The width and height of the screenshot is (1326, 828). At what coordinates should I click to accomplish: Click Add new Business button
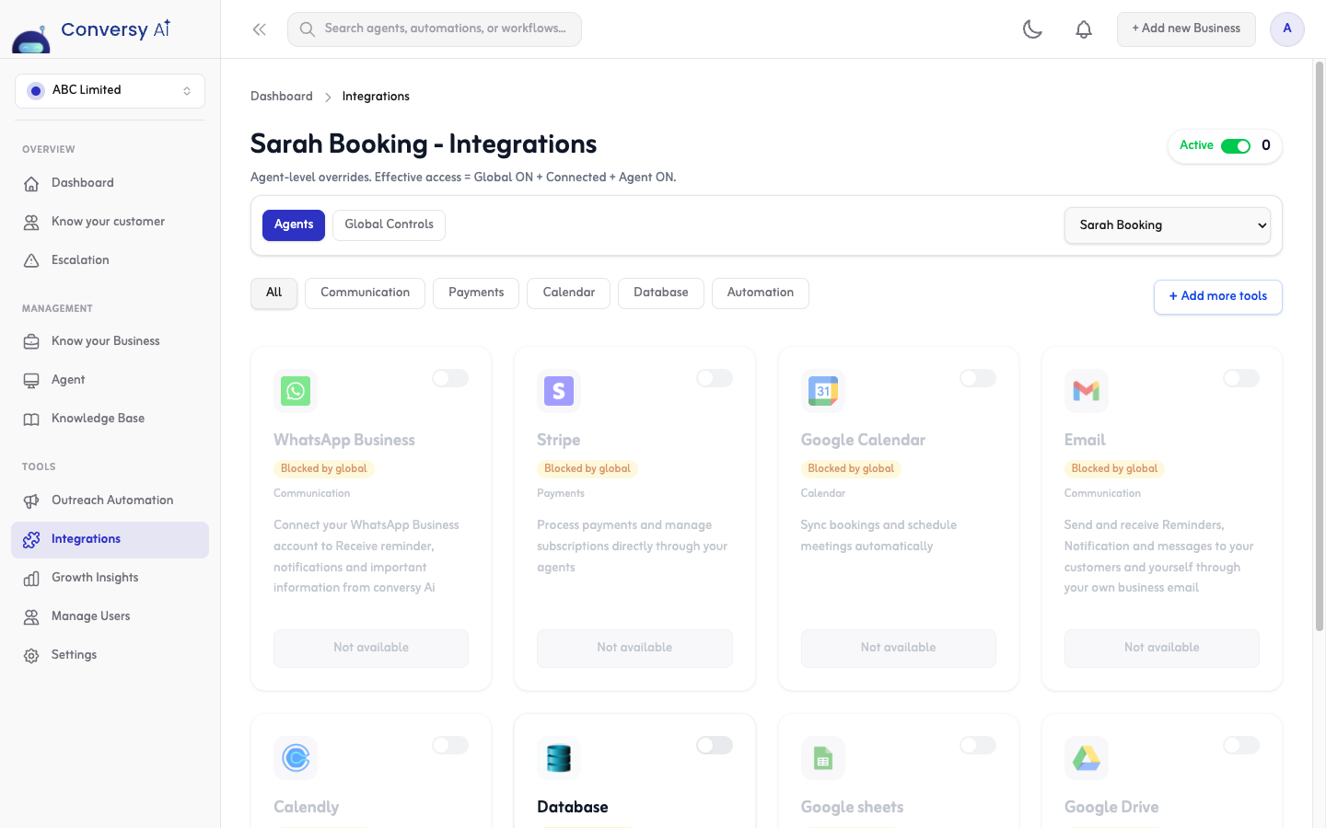[1186, 29]
